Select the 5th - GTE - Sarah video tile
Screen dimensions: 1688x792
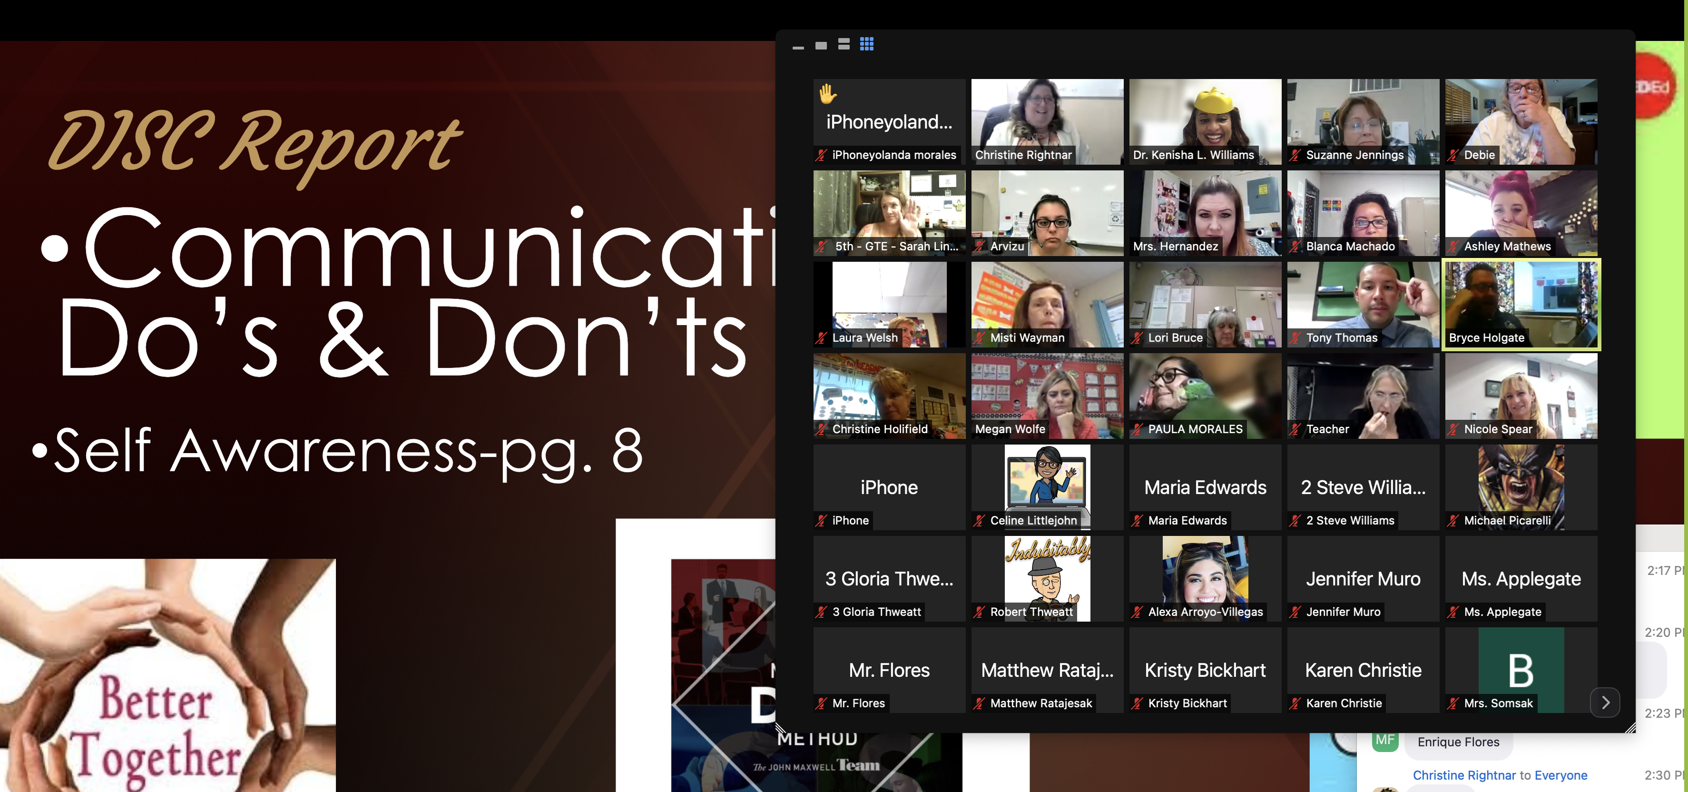pos(889,213)
